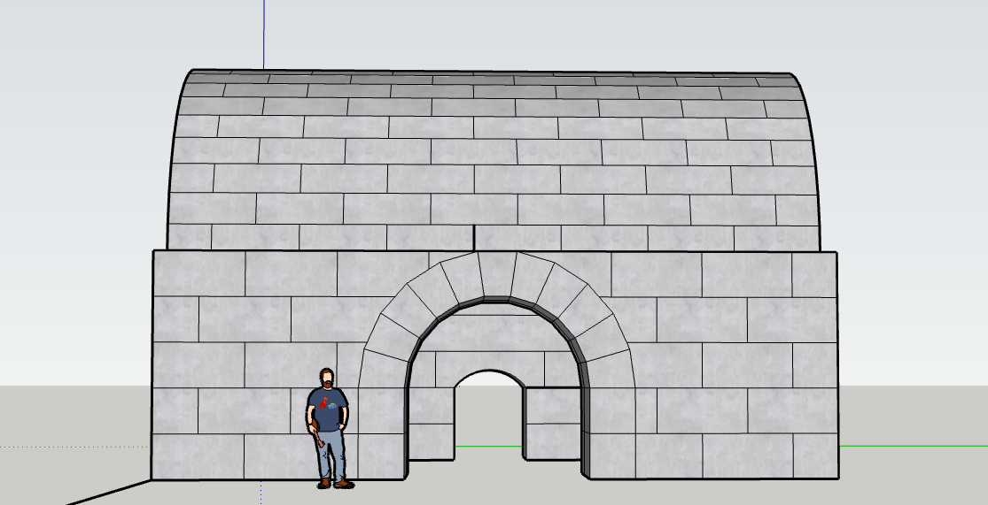Click the lowest right voussoir of the arch

[x=611, y=371]
